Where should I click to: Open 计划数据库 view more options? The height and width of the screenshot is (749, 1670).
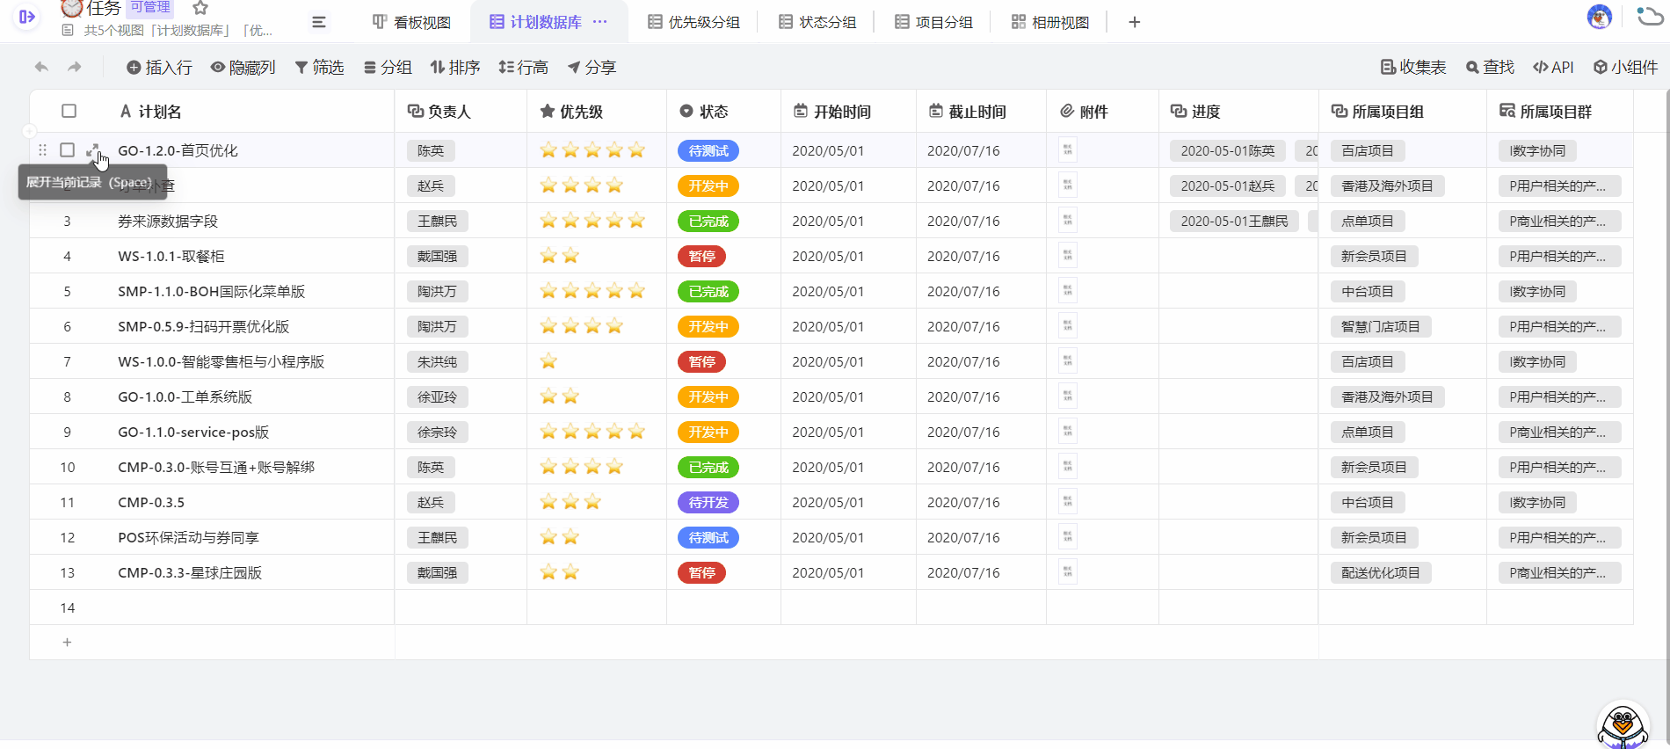tap(600, 22)
